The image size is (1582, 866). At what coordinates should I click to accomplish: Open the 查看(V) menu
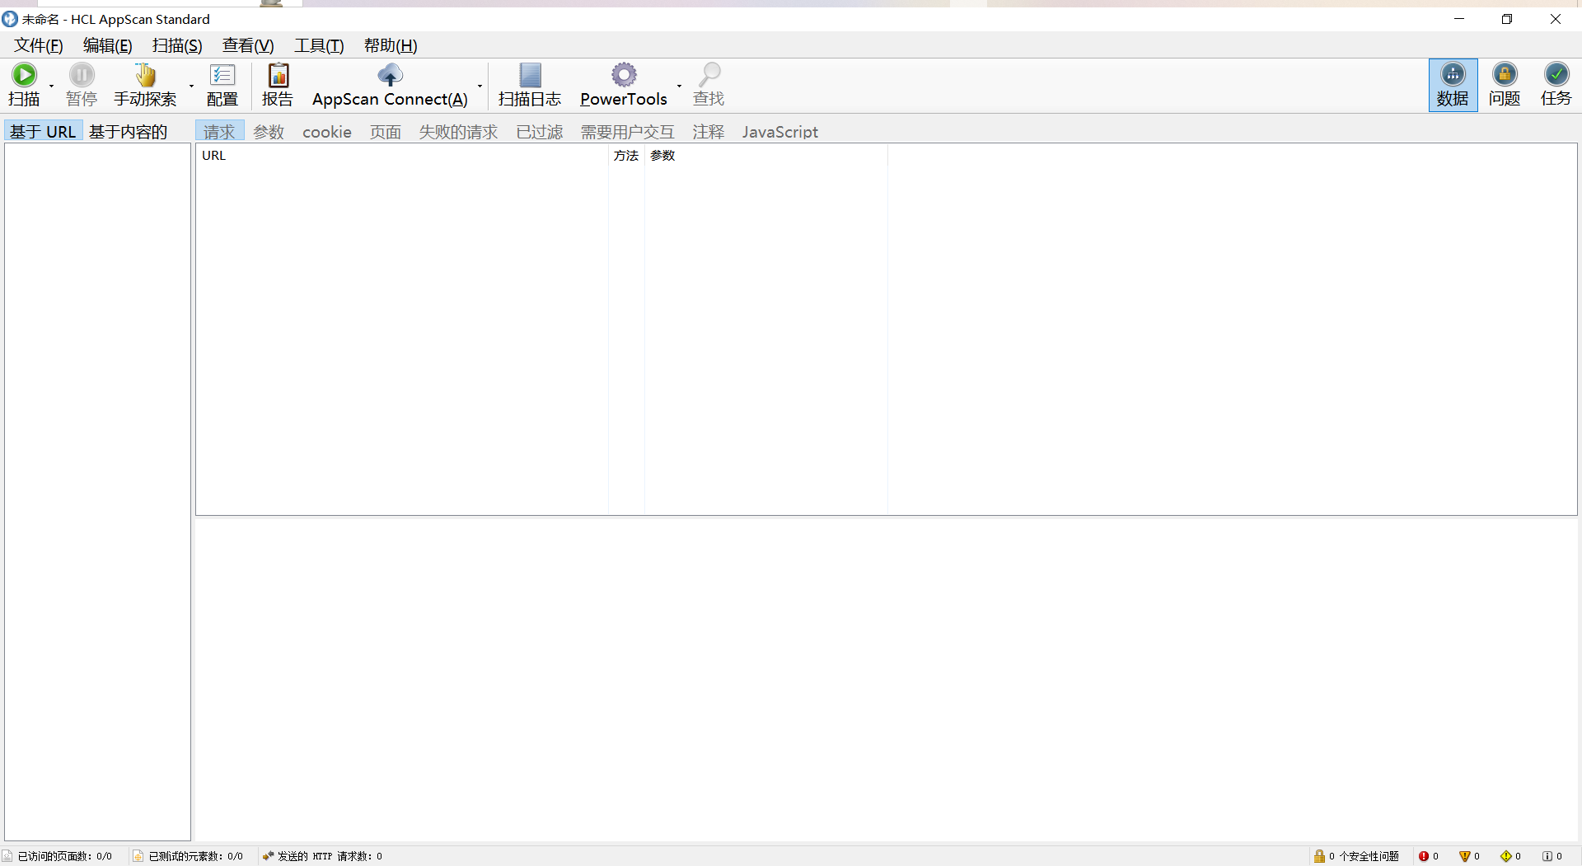pos(248,45)
